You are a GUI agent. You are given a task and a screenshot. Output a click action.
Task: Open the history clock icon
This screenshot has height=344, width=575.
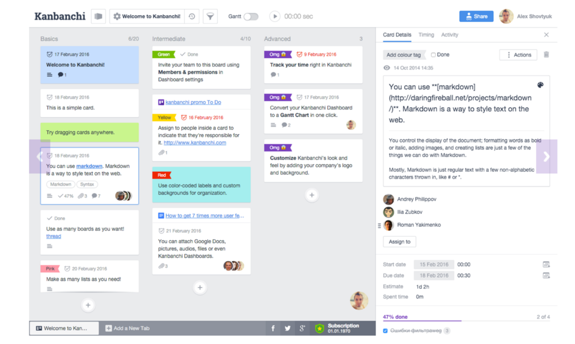(192, 16)
